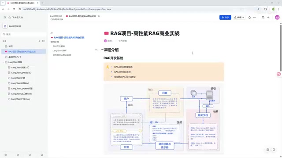The width and height of the screenshot is (282, 158).
Task: Open the browser profile icon
Action: pos(273,9)
